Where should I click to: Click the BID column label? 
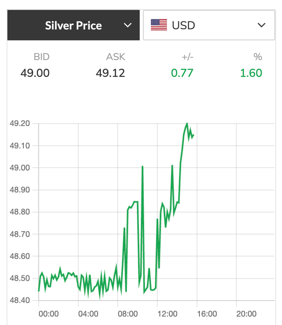tap(41, 57)
